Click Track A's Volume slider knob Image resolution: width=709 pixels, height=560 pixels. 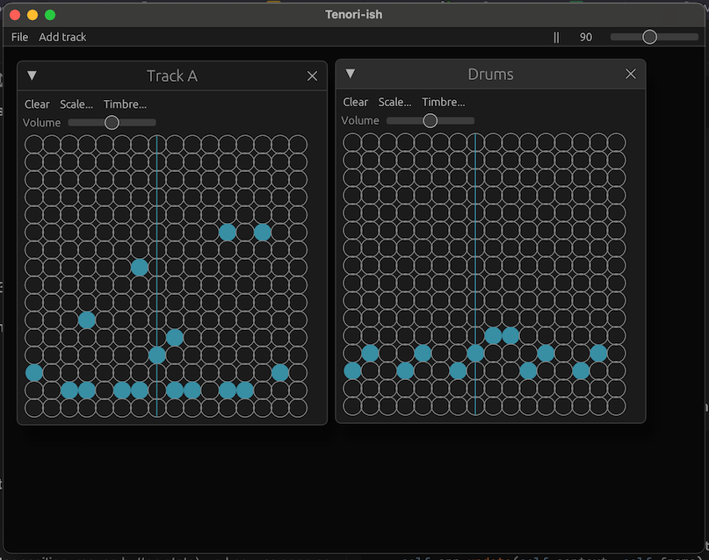(x=112, y=123)
